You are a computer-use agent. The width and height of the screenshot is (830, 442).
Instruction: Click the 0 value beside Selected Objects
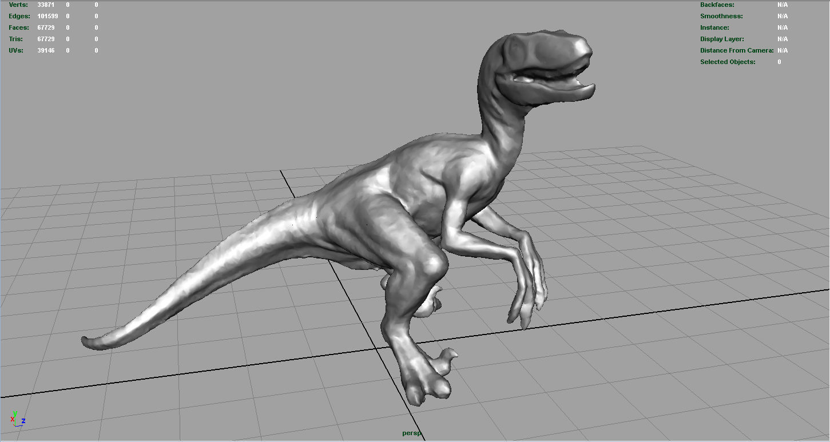[779, 62]
